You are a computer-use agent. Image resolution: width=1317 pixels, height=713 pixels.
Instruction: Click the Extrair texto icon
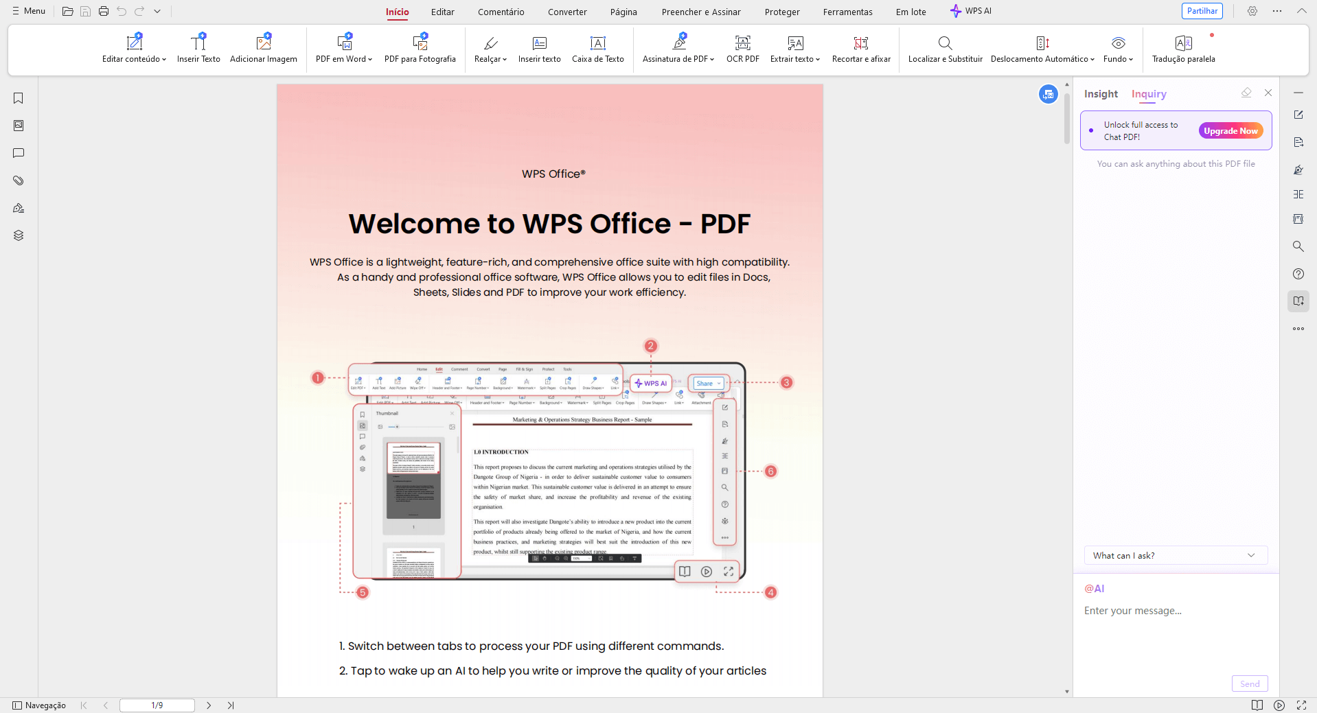(x=796, y=43)
